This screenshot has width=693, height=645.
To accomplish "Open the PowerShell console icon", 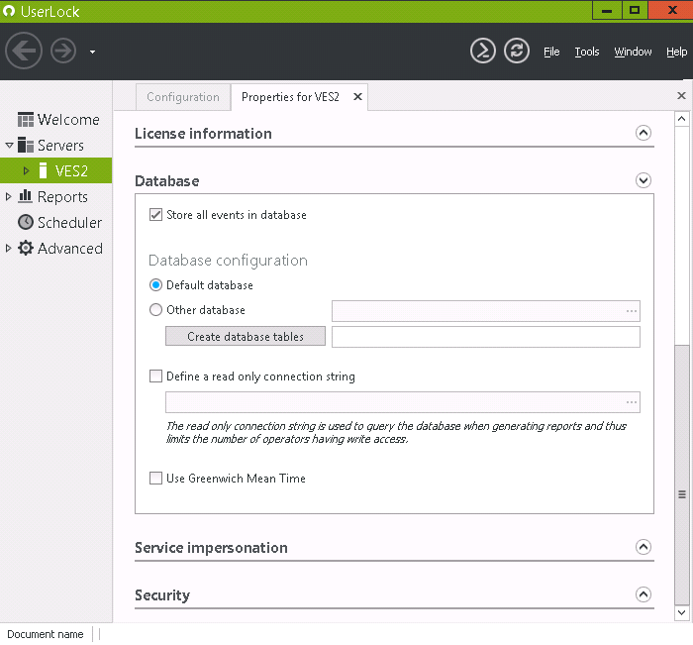I will pos(483,51).
